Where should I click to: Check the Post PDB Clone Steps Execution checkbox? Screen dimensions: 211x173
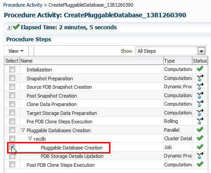(x=12, y=165)
